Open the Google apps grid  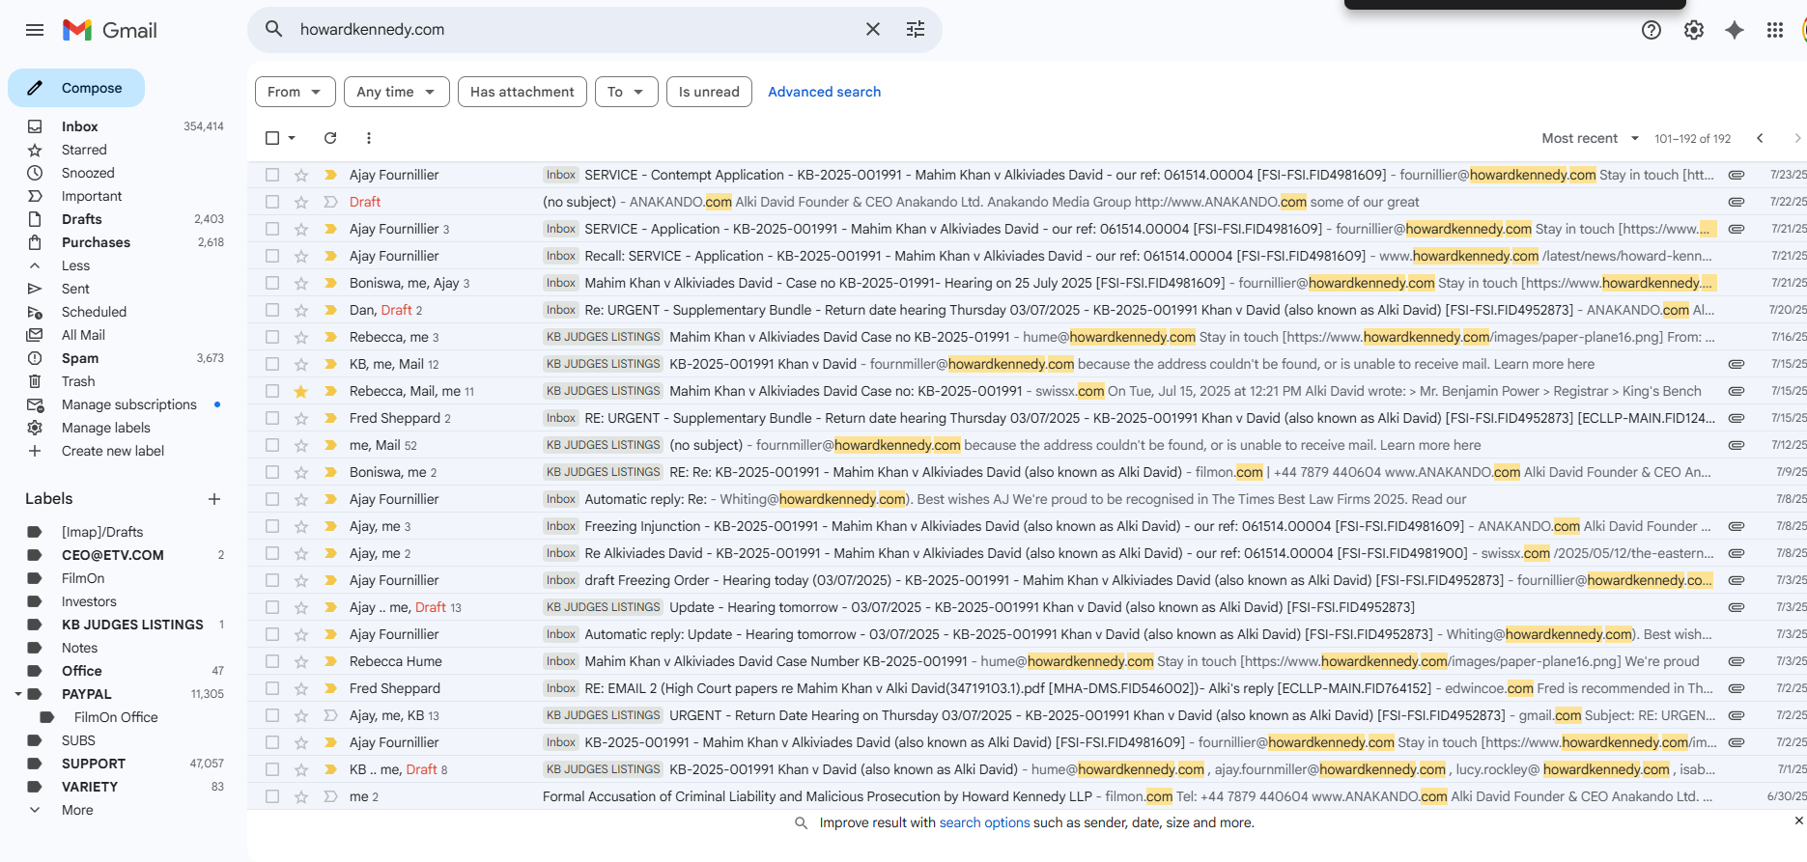click(x=1774, y=30)
